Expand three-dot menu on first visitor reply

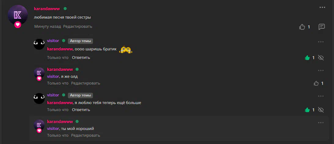tap(321, 42)
